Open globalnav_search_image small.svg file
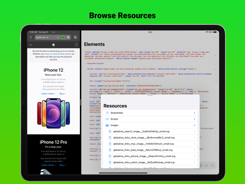 [x=151, y=131]
